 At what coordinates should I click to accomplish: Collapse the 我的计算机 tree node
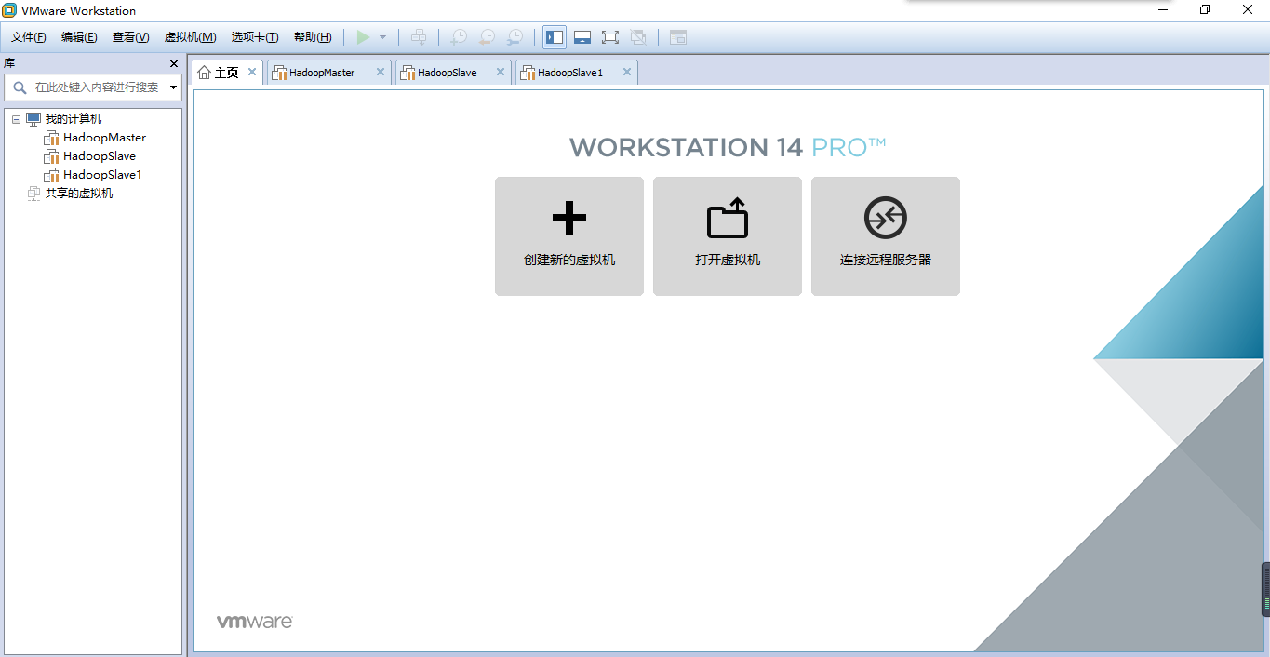17,119
